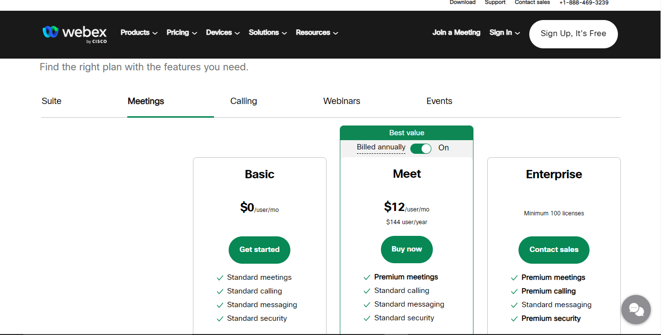The image size is (661, 335).
Task: Click the Meet plan heading
Action: point(407,174)
